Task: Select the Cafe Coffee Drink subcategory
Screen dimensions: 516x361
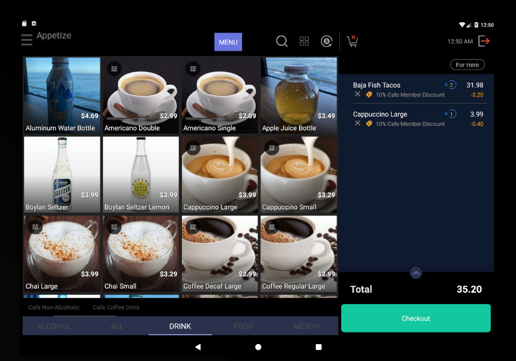Action: (x=116, y=307)
